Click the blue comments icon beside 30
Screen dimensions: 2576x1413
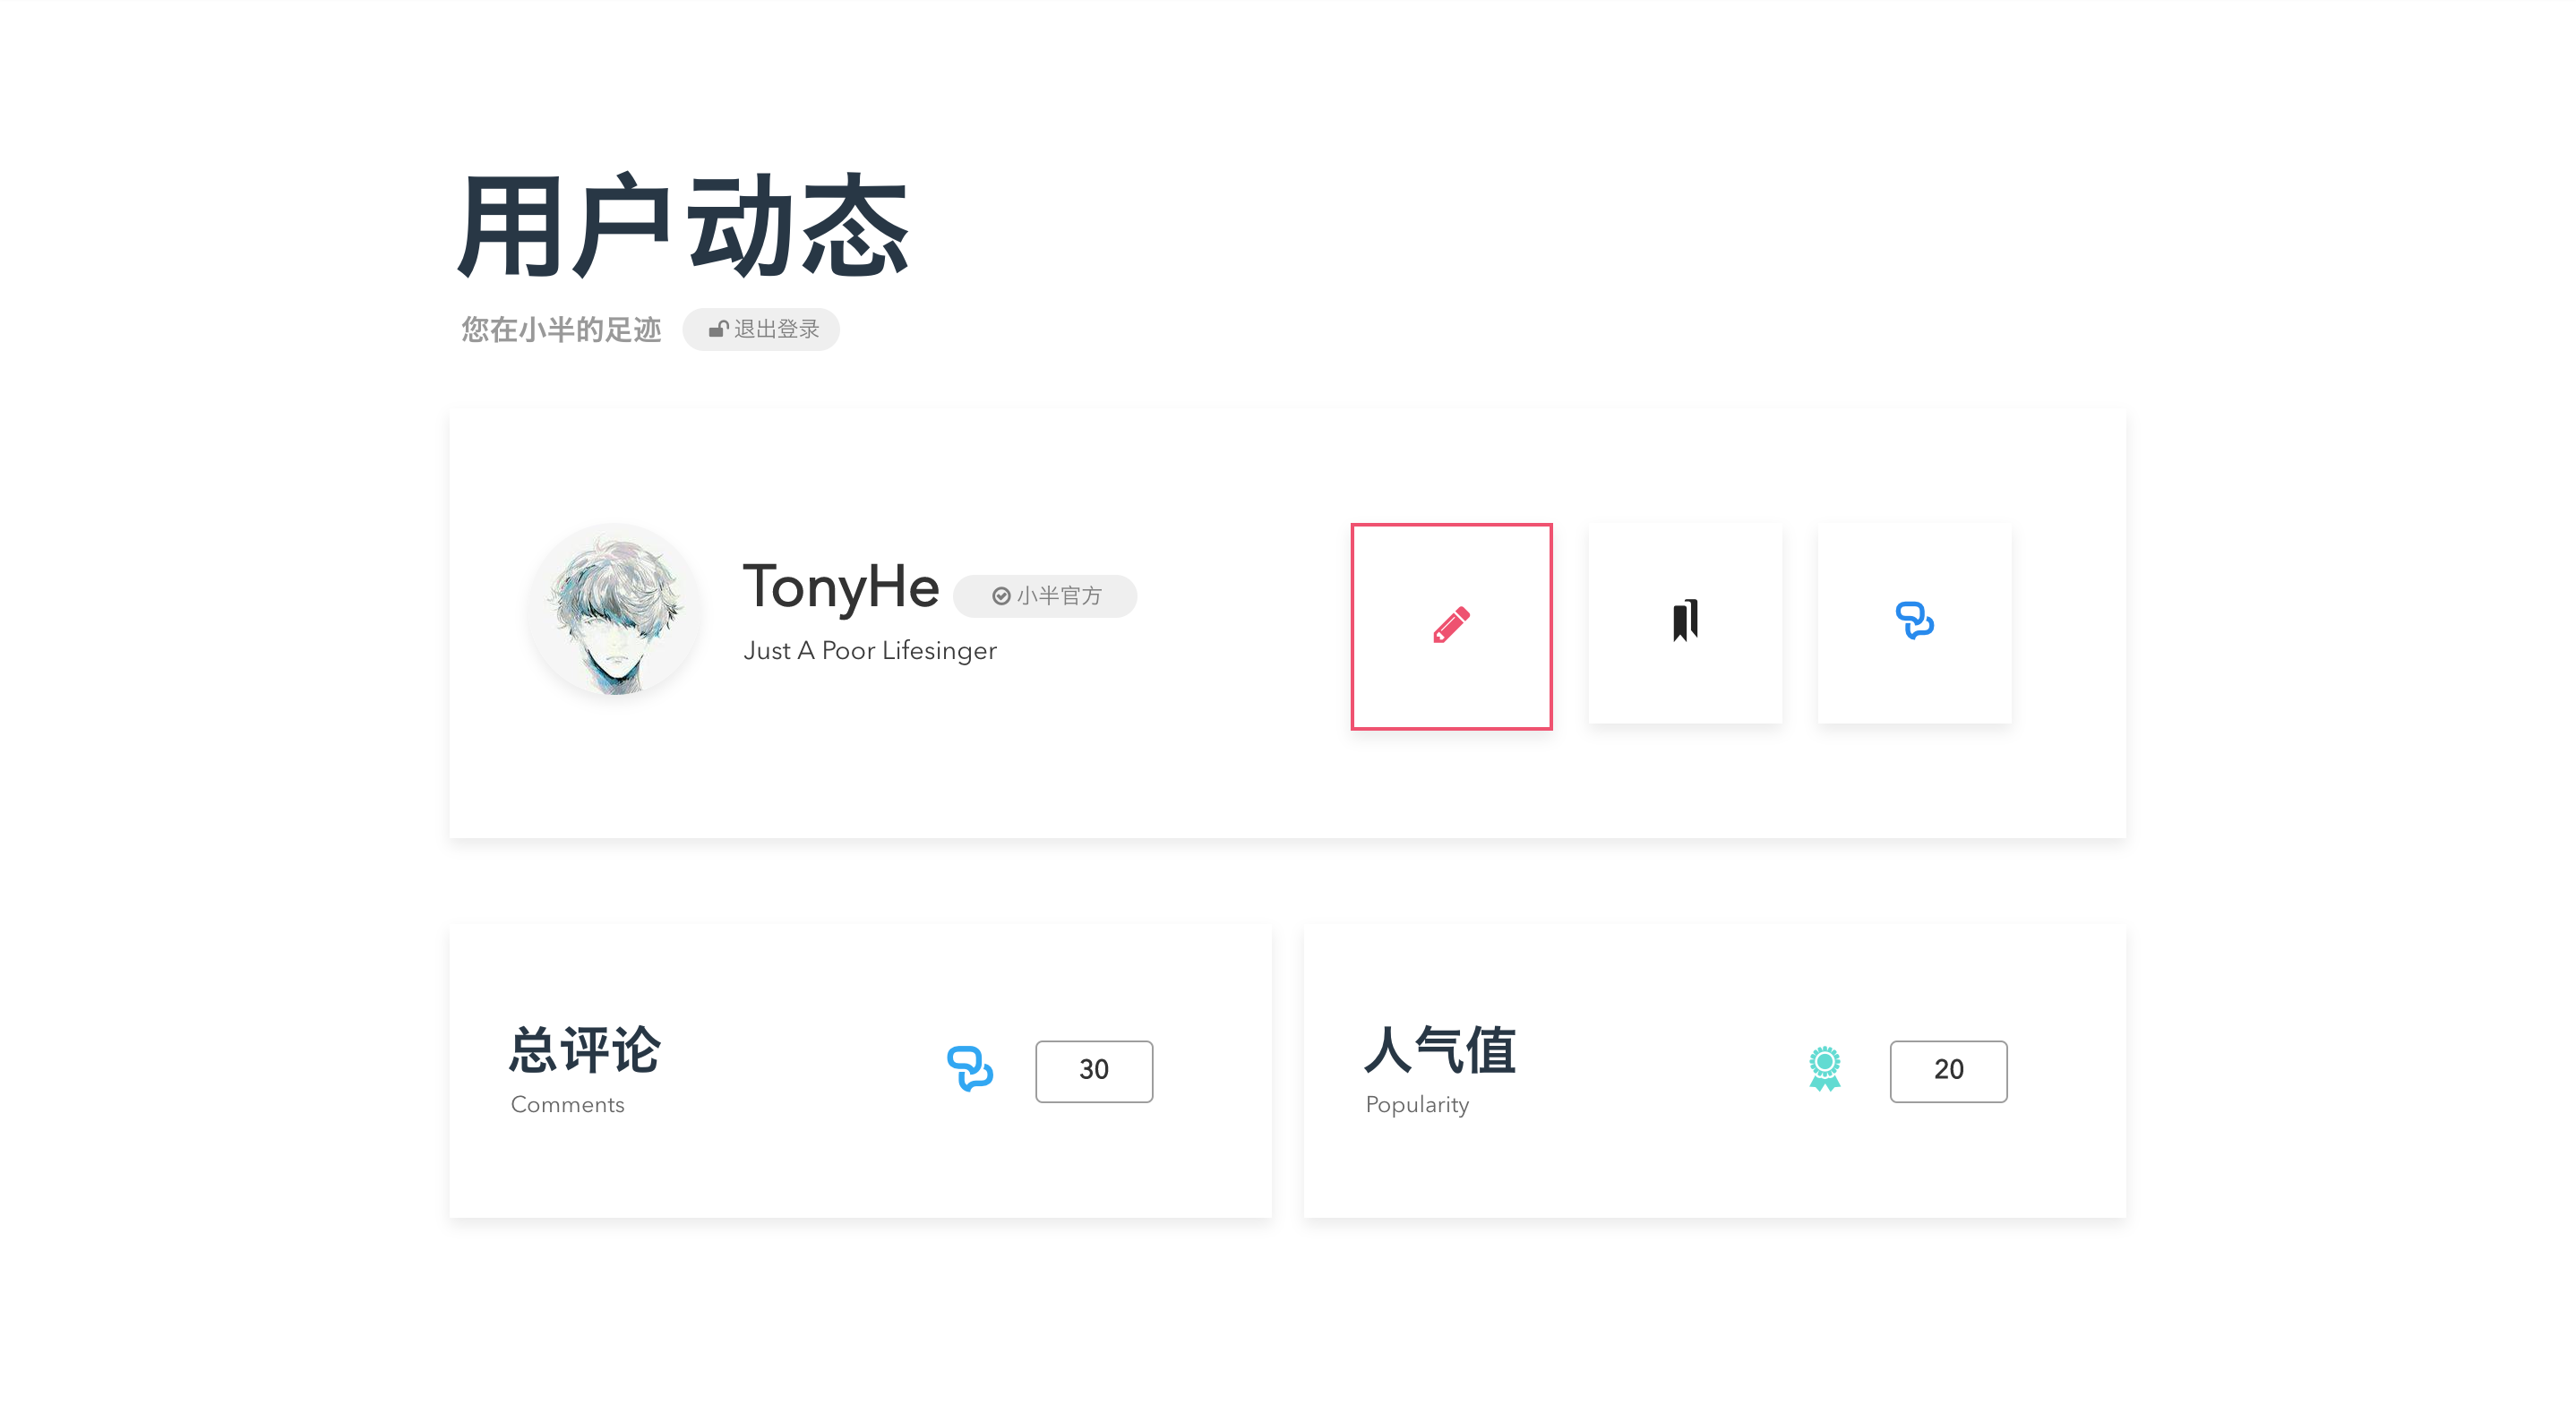(x=970, y=1069)
